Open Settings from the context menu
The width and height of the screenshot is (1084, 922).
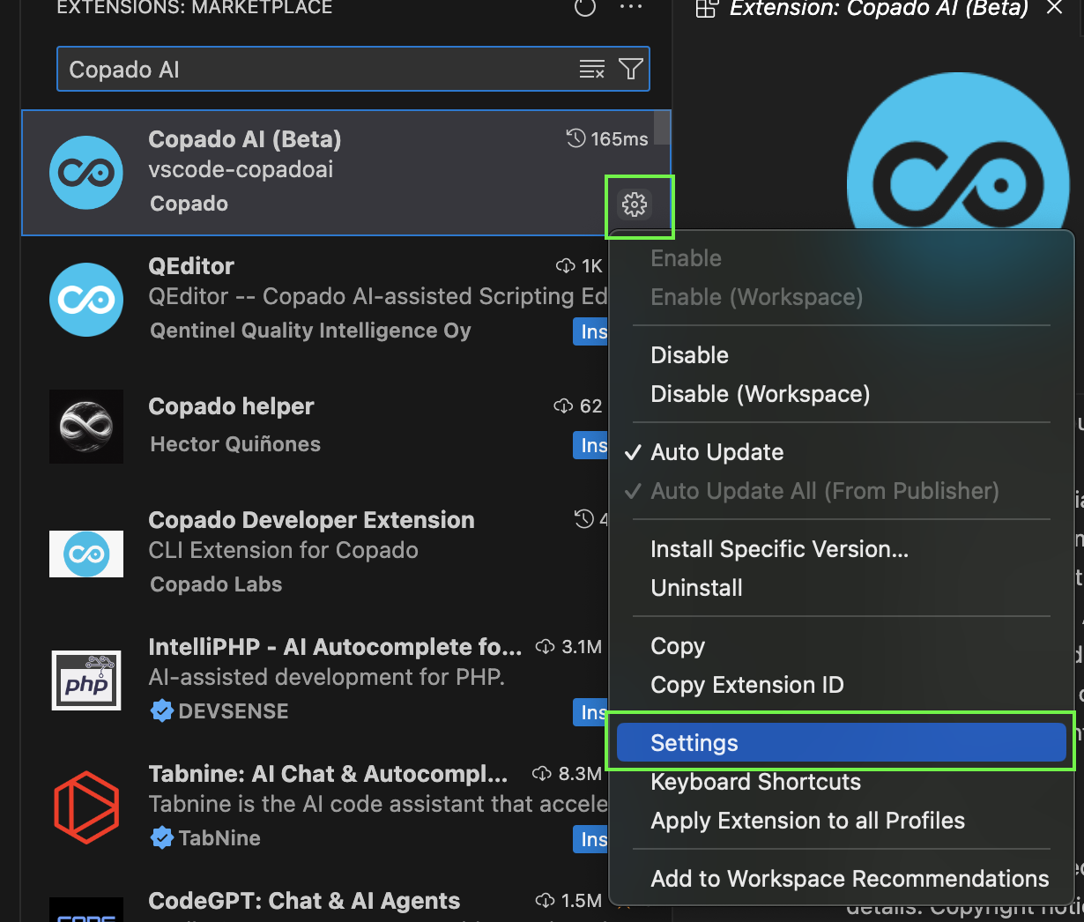[x=841, y=743]
